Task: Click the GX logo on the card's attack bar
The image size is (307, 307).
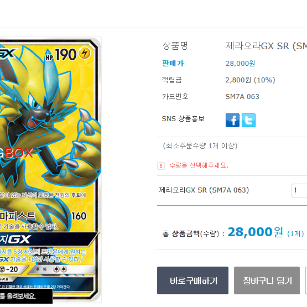Action: 19,239
